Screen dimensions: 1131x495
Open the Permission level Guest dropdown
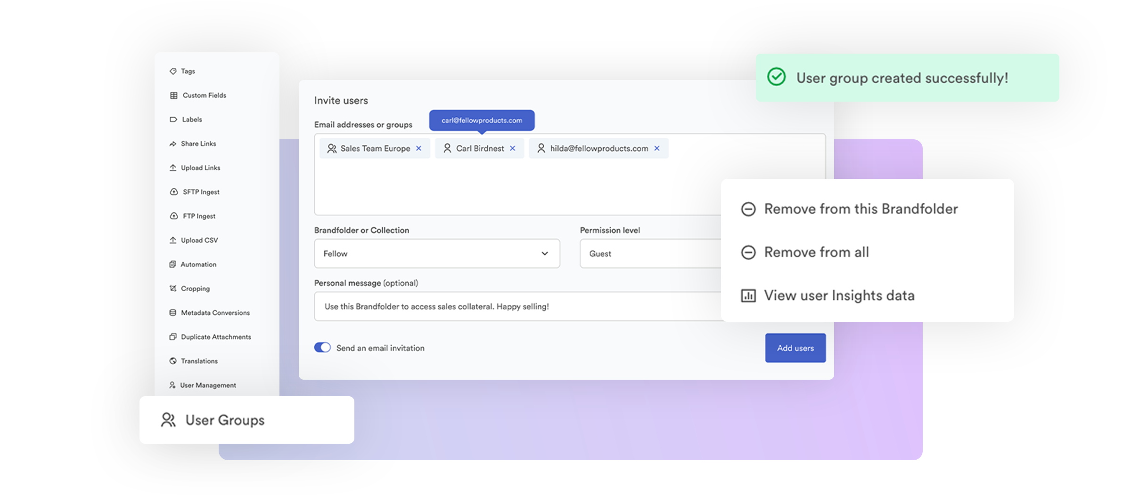650,254
